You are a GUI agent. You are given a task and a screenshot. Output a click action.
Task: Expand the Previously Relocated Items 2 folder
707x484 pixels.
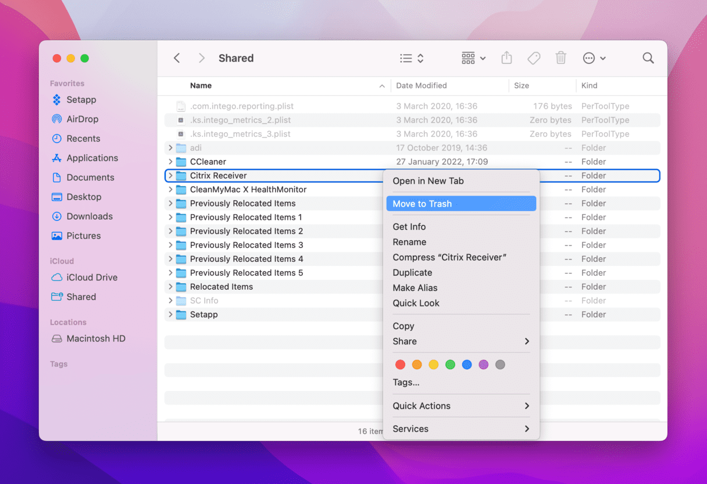pos(170,231)
